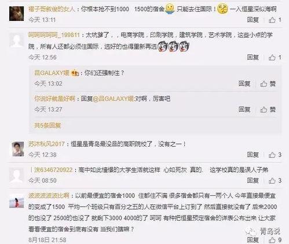The image size is (289, 244).
Task: Like the 8月18日 21:58 comment
Action: point(275,240)
